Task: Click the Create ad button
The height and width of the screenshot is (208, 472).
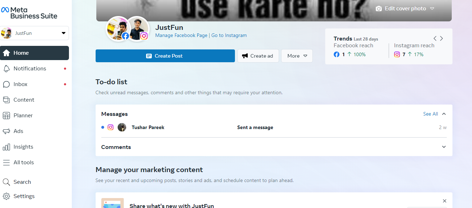Action: click(258, 56)
